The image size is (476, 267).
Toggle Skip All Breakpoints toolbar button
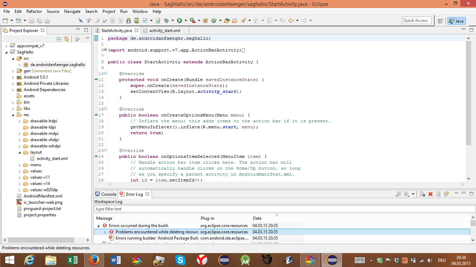coord(80,21)
